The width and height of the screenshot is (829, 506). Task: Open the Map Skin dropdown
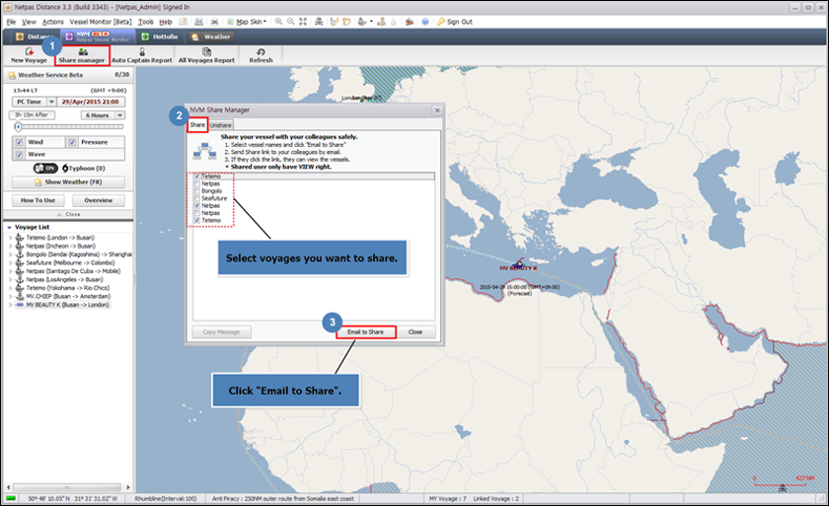[249, 22]
